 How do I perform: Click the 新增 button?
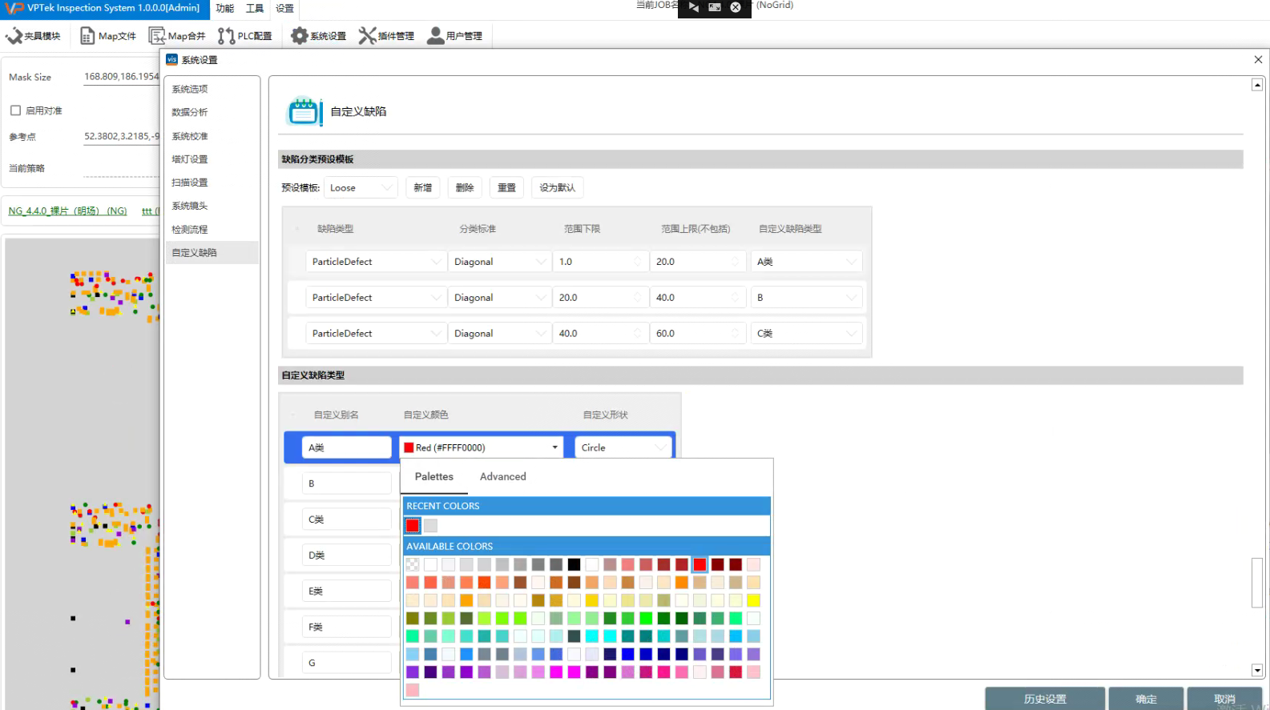tap(423, 188)
